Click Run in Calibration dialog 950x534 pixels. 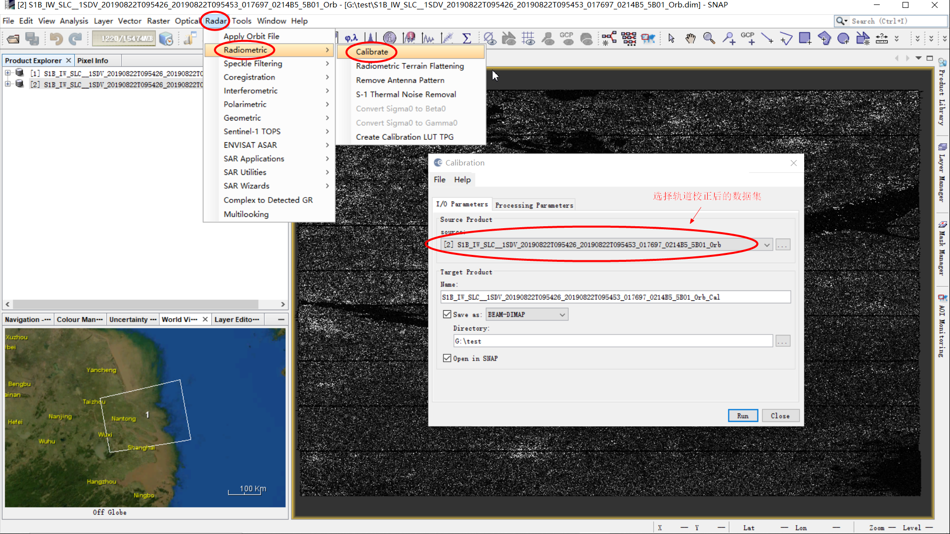[743, 416]
